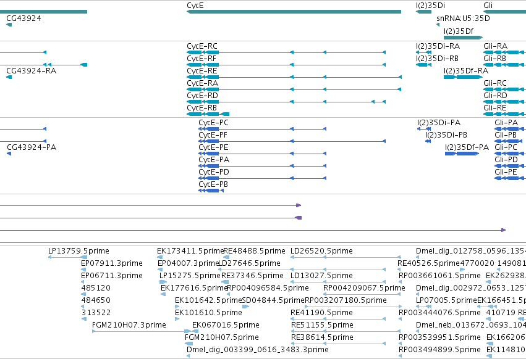The image size is (526, 359).
Task: Click the CG43924 gene label
Action: pyautogui.click(x=24, y=18)
